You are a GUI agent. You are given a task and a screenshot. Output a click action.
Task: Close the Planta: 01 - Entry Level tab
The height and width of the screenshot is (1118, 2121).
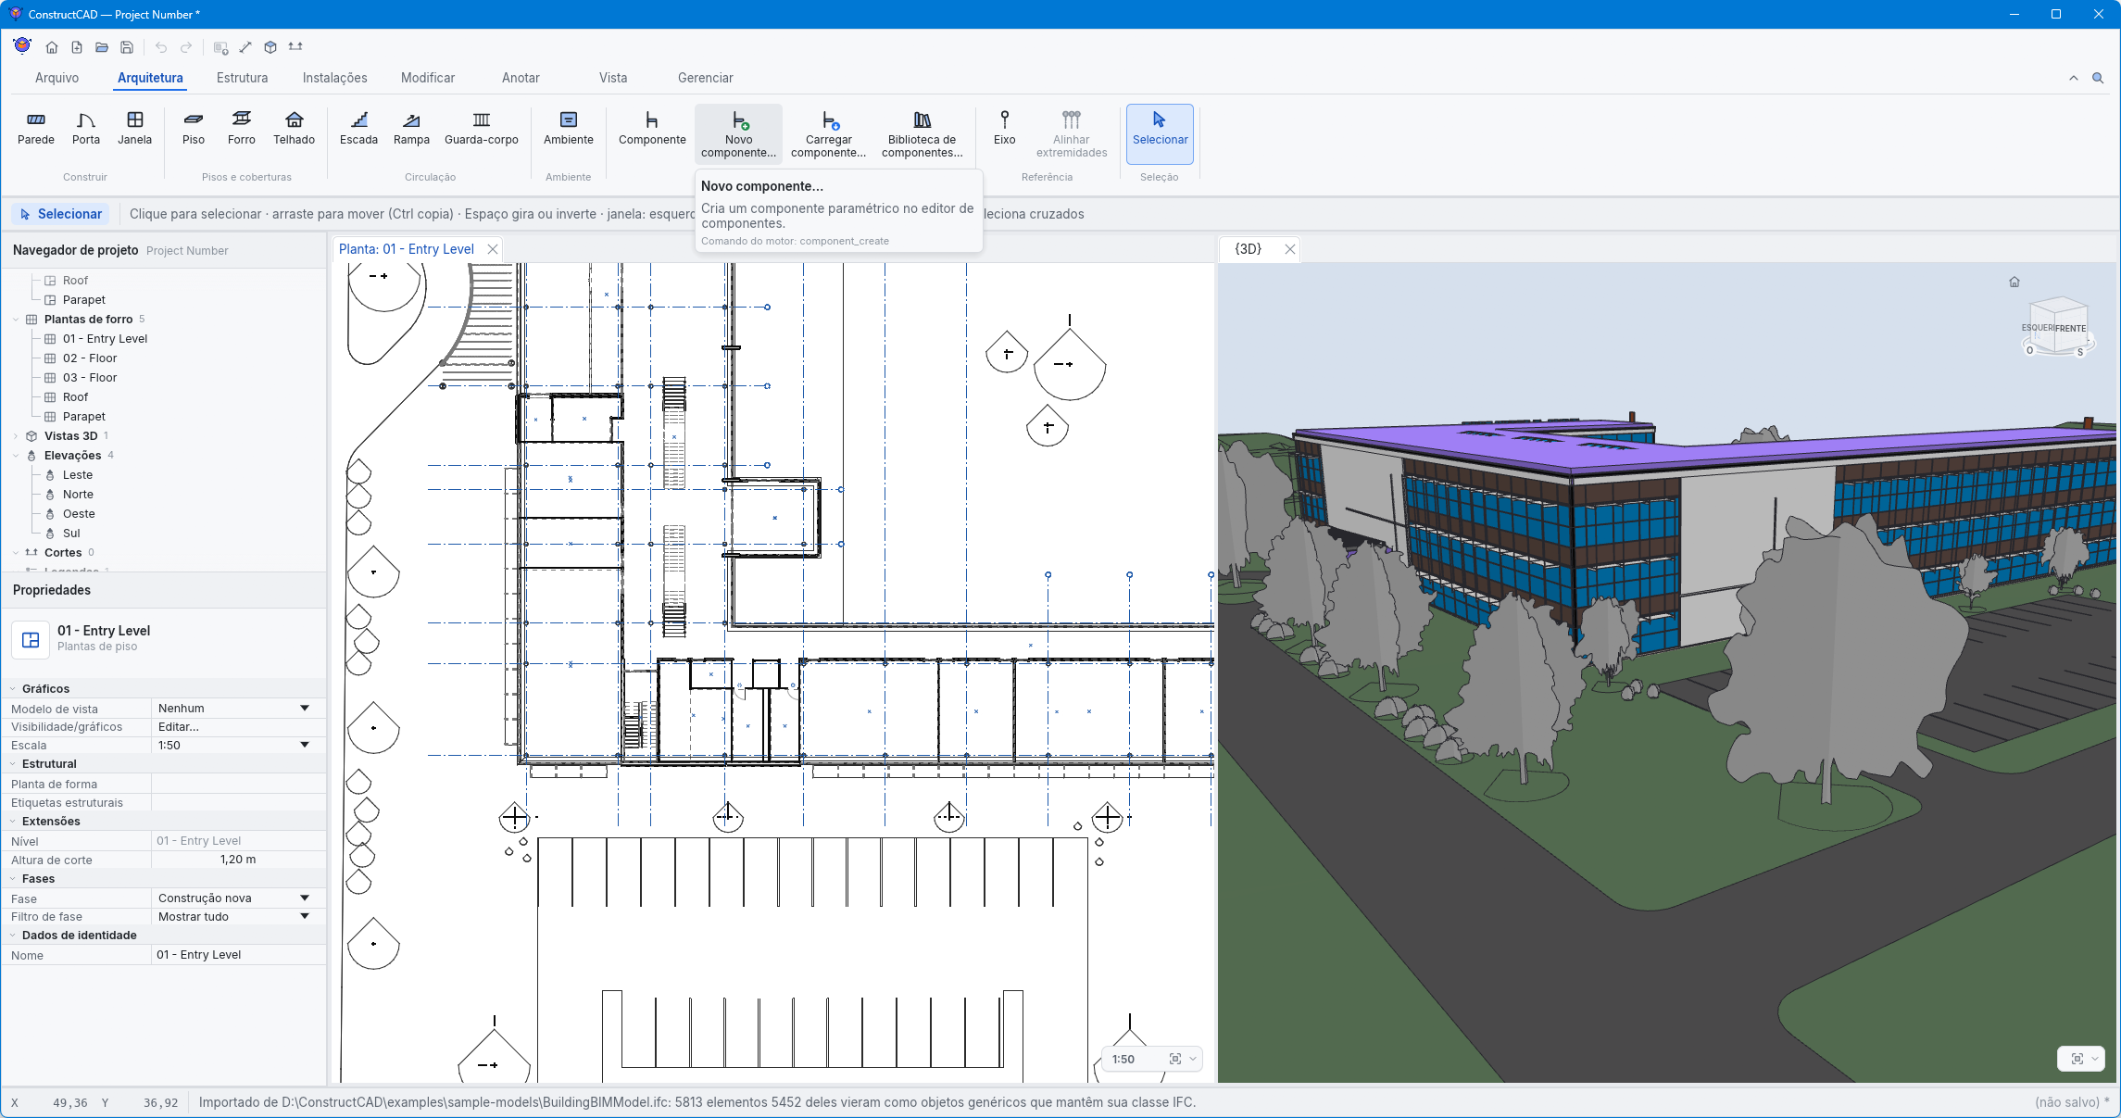[493, 249]
